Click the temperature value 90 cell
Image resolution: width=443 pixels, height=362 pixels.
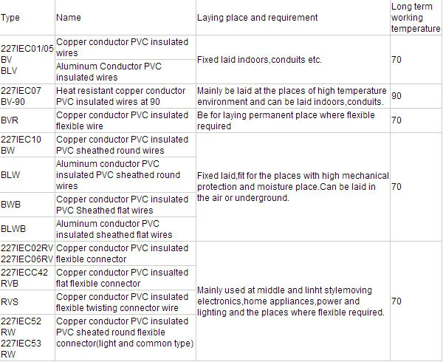[x=416, y=96]
